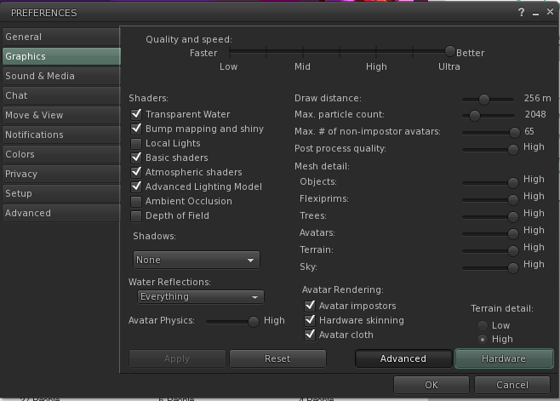The height and width of the screenshot is (401, 560).
Task: Confirm settings with the OK button
Action: [431, 385]
